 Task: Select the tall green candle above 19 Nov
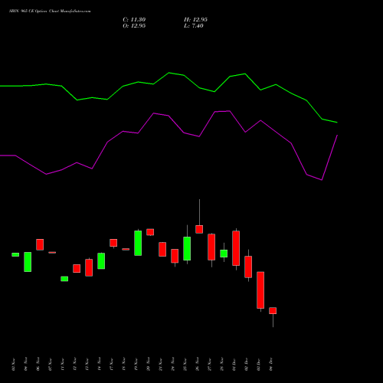138,243
